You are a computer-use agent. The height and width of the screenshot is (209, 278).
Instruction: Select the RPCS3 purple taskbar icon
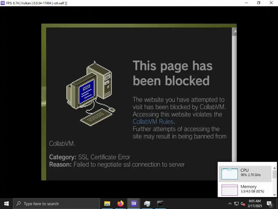pyautogui.click(x=134, y=204)
